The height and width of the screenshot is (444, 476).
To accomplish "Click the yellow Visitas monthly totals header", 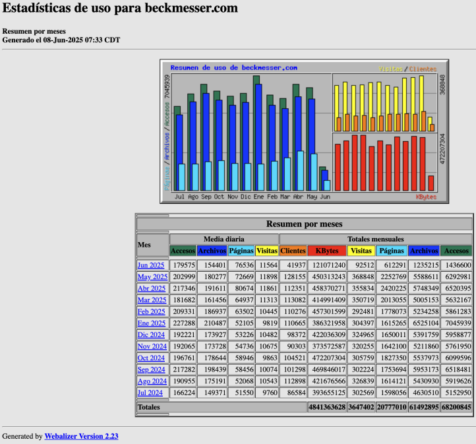I will click(x=361, y=251).
